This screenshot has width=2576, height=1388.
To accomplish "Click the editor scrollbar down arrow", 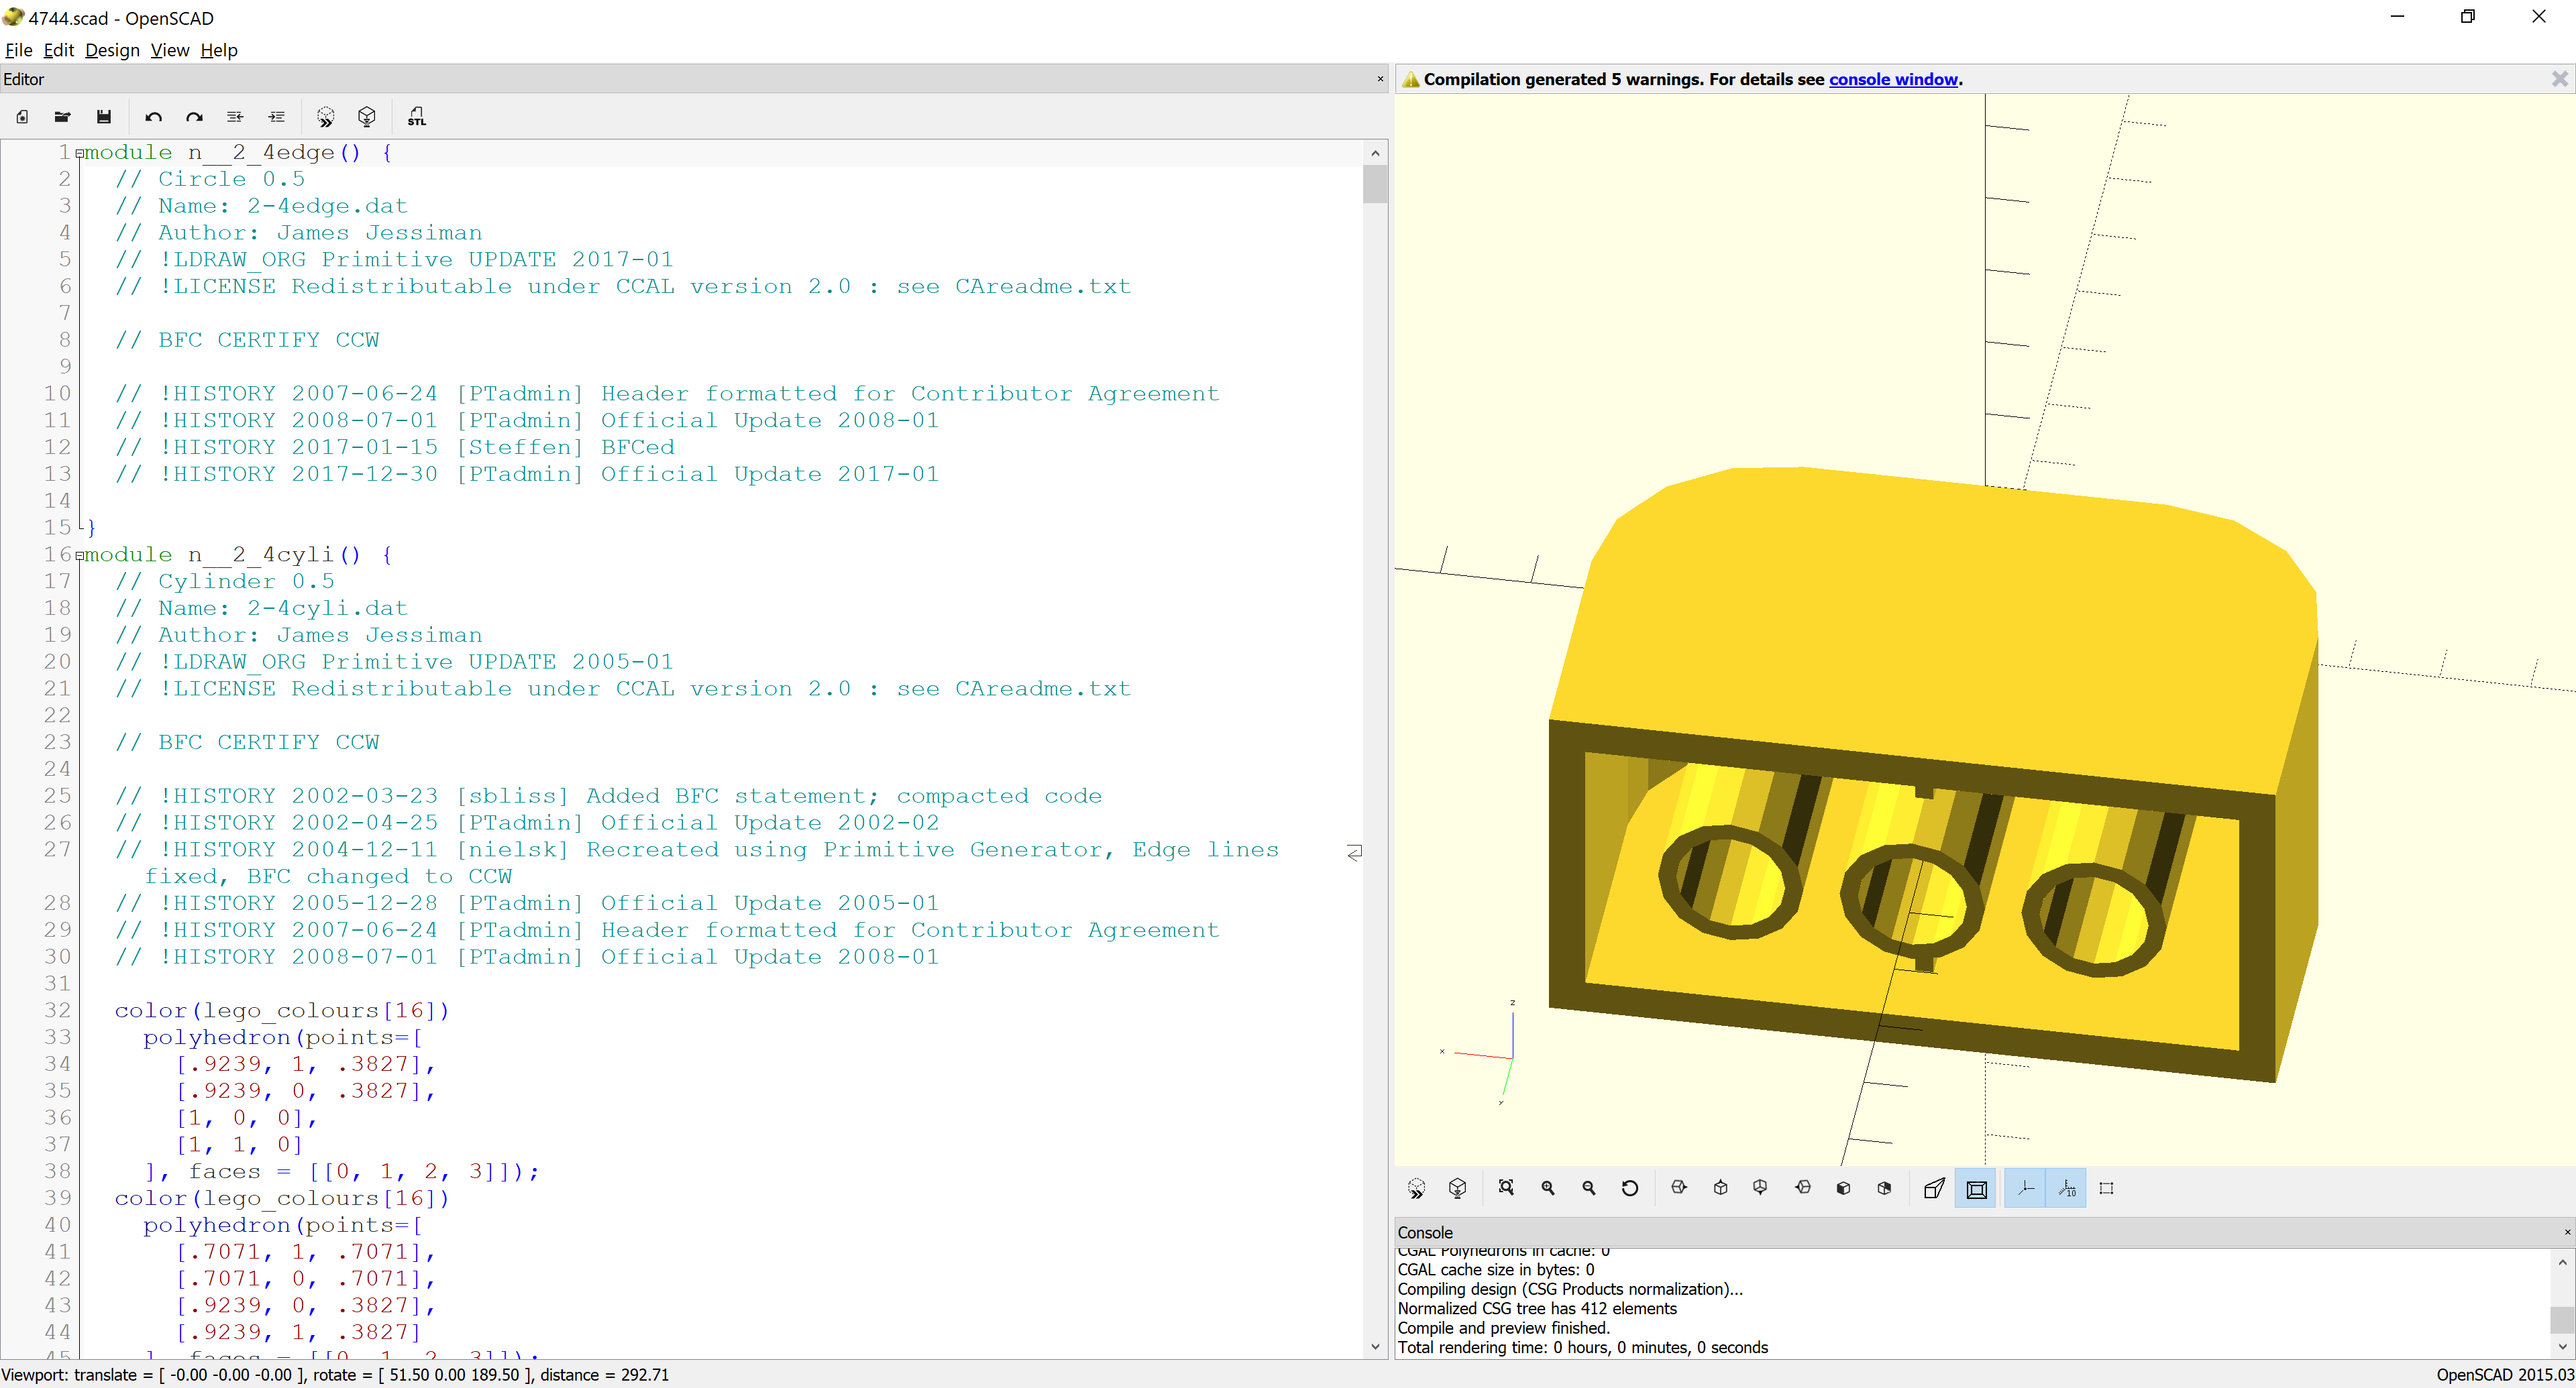I will 1375,1346.
